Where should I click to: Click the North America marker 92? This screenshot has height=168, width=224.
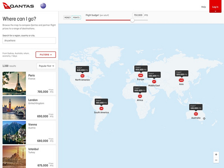[x=83, y=76]
